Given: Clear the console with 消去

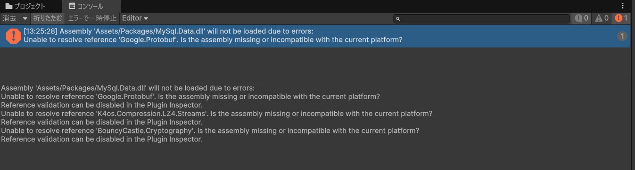Looking at the screenshot, I should click(9, 18).
